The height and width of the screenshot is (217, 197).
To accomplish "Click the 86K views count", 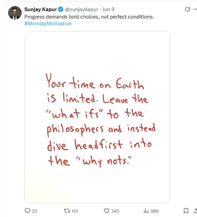I will (x=155, y=211).
